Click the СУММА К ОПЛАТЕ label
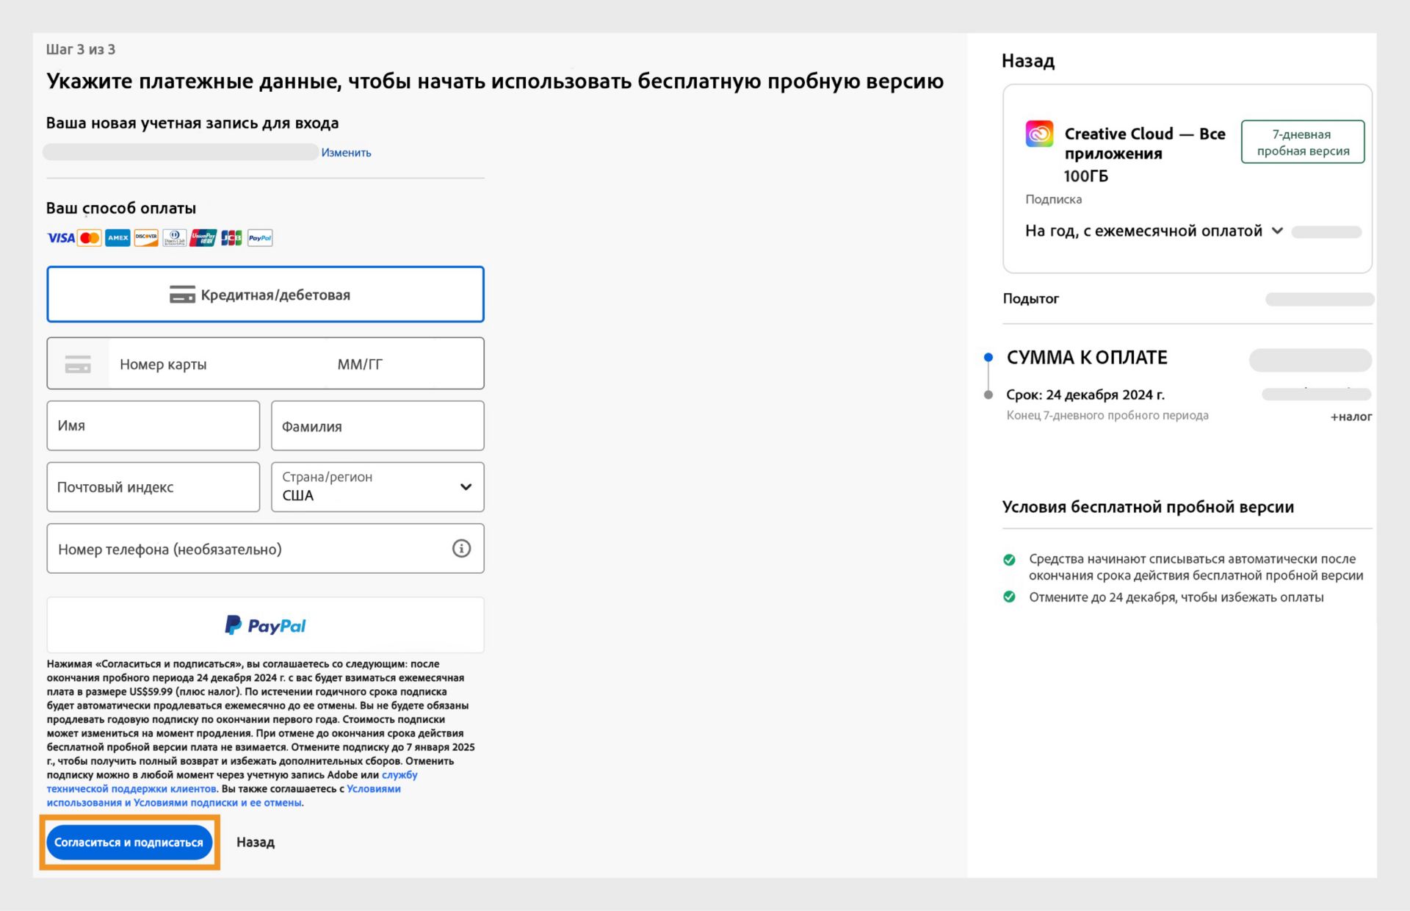 click(x=1087, y=358)
